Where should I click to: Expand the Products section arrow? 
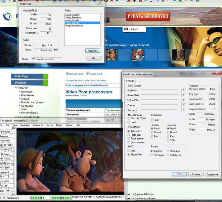tap(45, 82)
